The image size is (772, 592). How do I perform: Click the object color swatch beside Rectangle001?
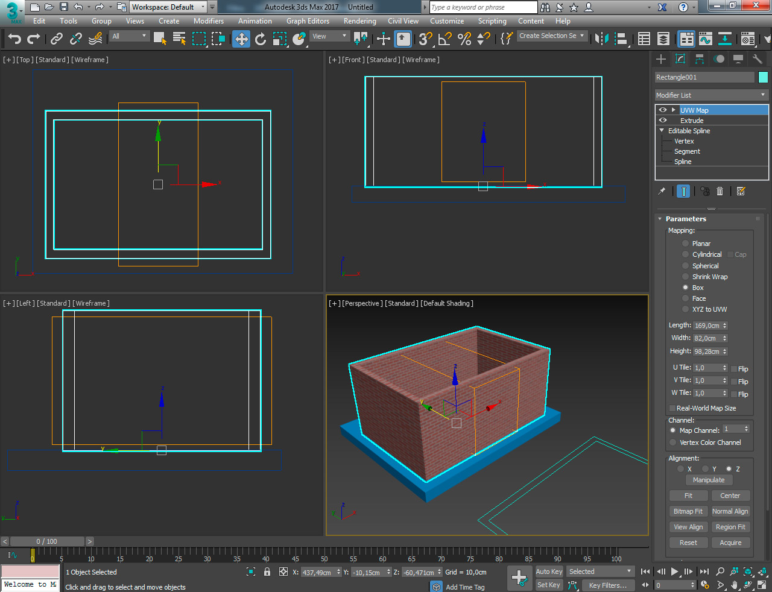[763, 77]
